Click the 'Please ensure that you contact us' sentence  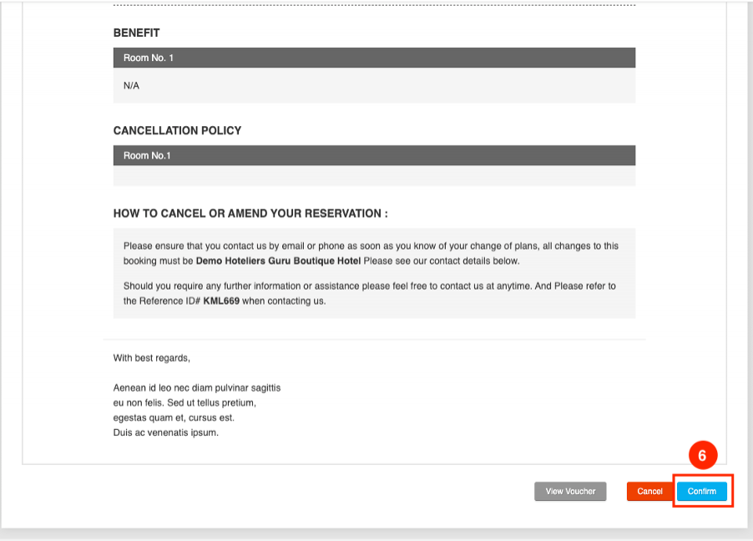coord(371,246)
